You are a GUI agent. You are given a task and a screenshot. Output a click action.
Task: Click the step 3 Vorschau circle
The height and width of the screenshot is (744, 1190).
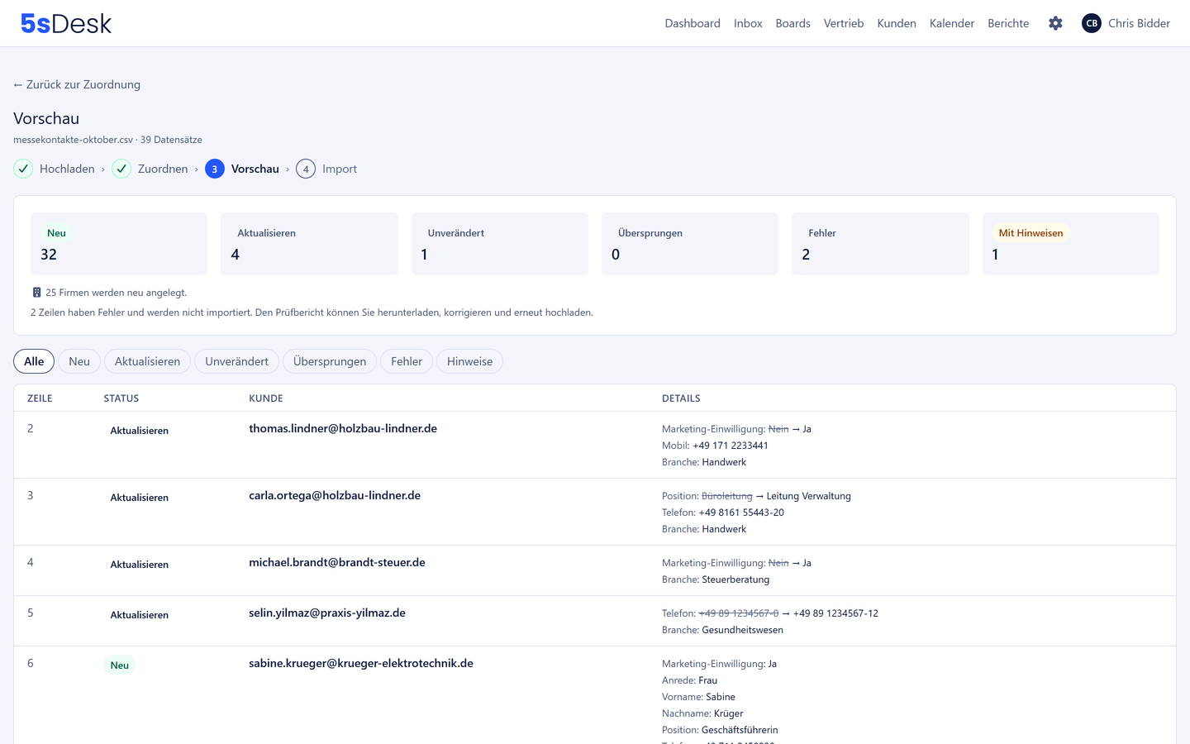[x=215, y=169]
